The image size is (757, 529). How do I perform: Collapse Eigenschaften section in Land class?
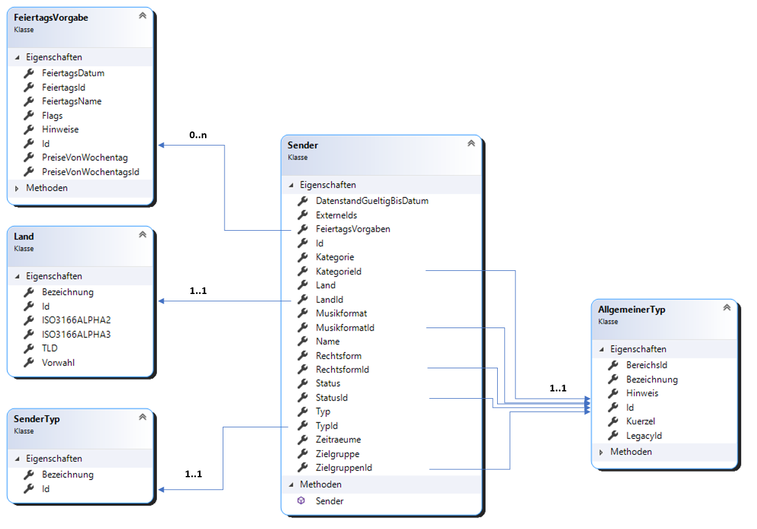click(x=17, y=276)
